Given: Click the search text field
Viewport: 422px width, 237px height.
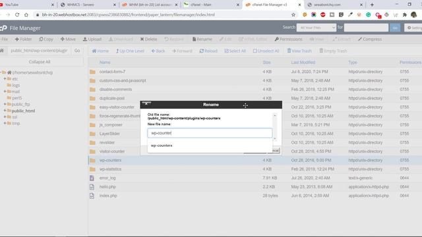Looking at the screenshot, I should [366, 28].
